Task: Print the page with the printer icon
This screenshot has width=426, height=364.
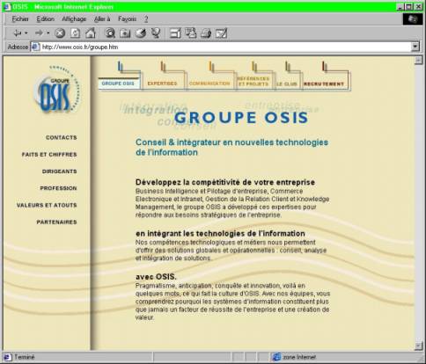Action: coord(206,33)
